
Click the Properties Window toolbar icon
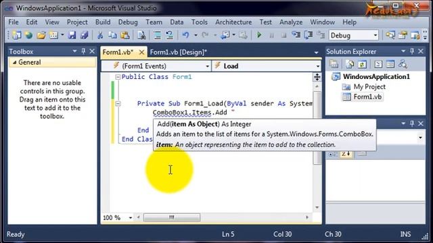(x=403, y=35)
